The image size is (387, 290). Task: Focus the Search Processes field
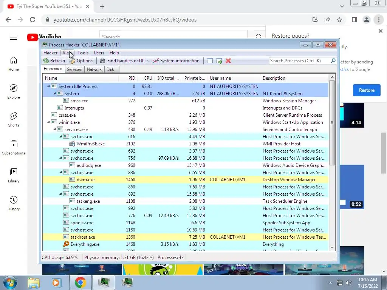(299, 61)
